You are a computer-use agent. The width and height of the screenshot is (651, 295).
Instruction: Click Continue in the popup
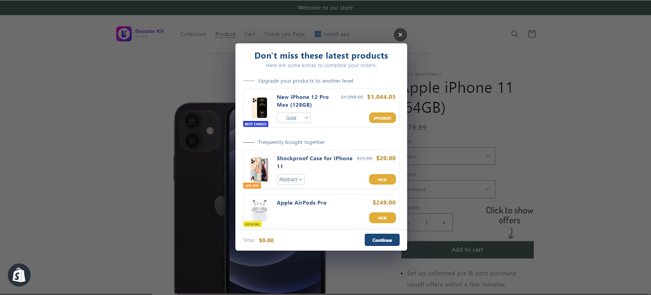pyautogui.click(x=382, y=240)
